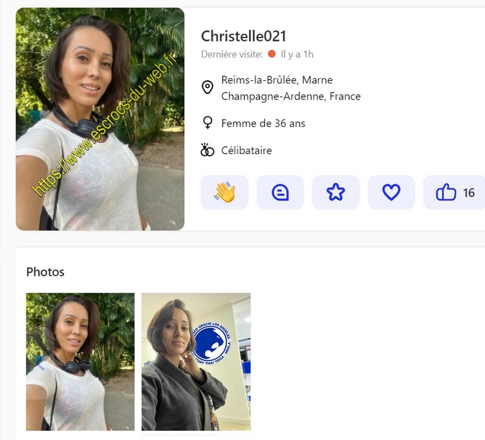Click the heart icon button

(391, 192)
